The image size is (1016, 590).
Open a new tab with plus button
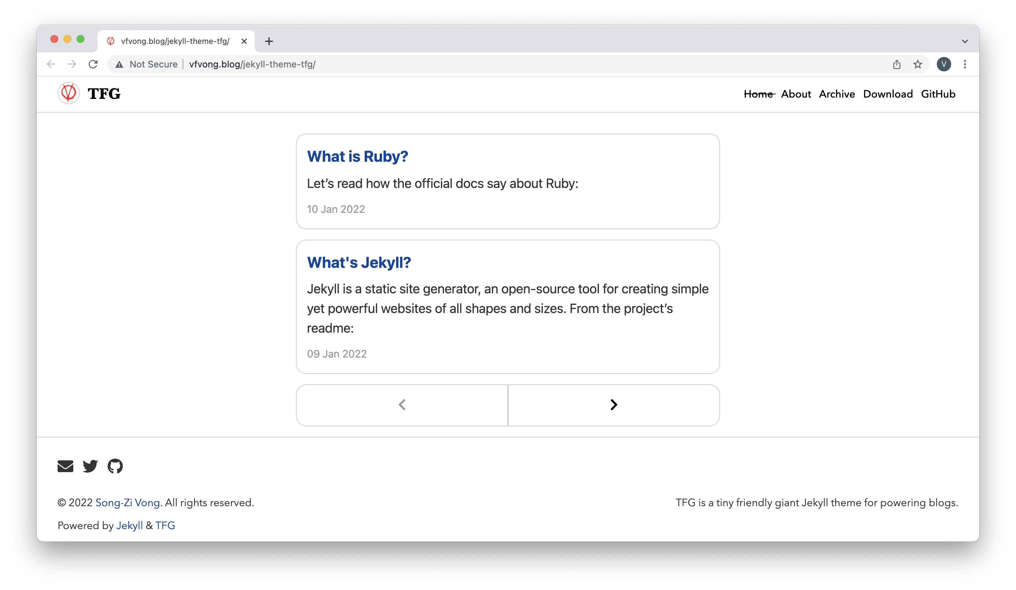click(x=269, y=41)
